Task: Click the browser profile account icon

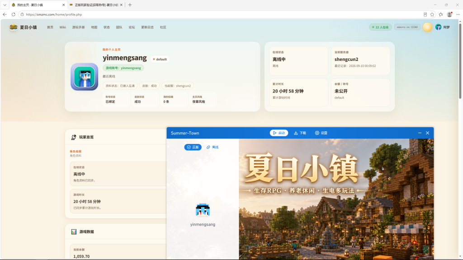Action: [x=449, y=14]
